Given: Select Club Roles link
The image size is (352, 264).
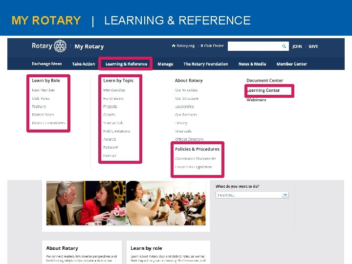Looking at the screenshot, I should pos(41,98).
